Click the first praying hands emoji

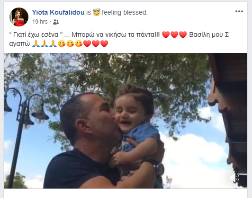click(36, 44)
